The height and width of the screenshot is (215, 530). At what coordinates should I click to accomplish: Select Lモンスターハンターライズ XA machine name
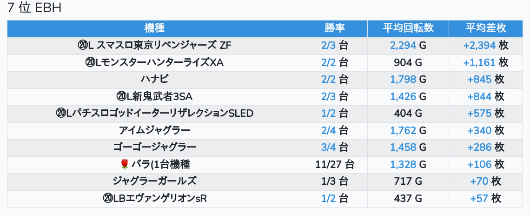(x=154, y=62)
